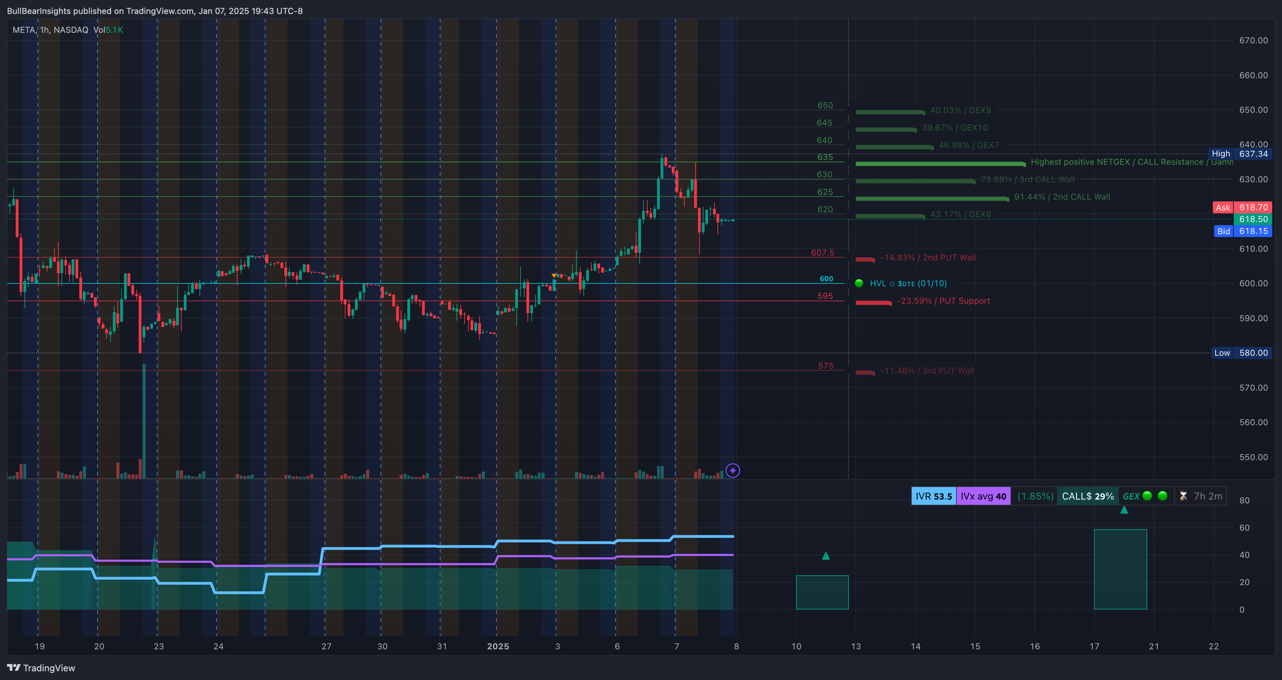The height and width of the screenshot is (680, 1282).
Task: Click the 46.98% / GEX7 label
Action: 968,145
